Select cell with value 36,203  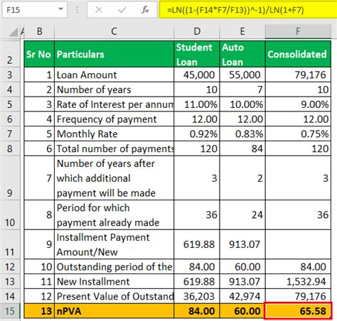point(197,296)
